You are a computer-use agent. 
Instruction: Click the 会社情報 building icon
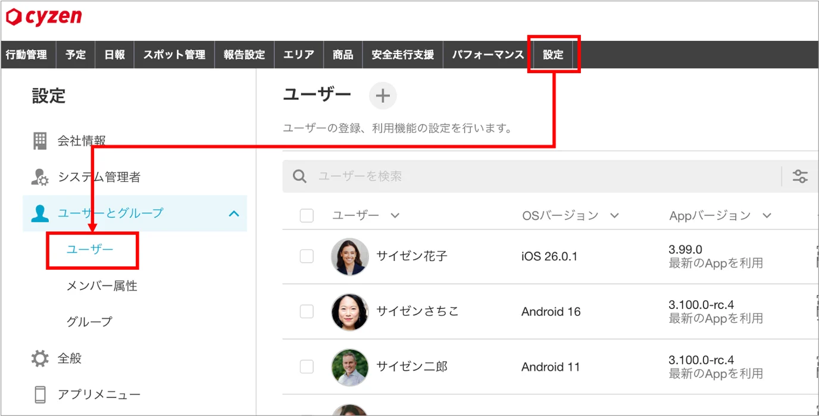click(39, 141)
